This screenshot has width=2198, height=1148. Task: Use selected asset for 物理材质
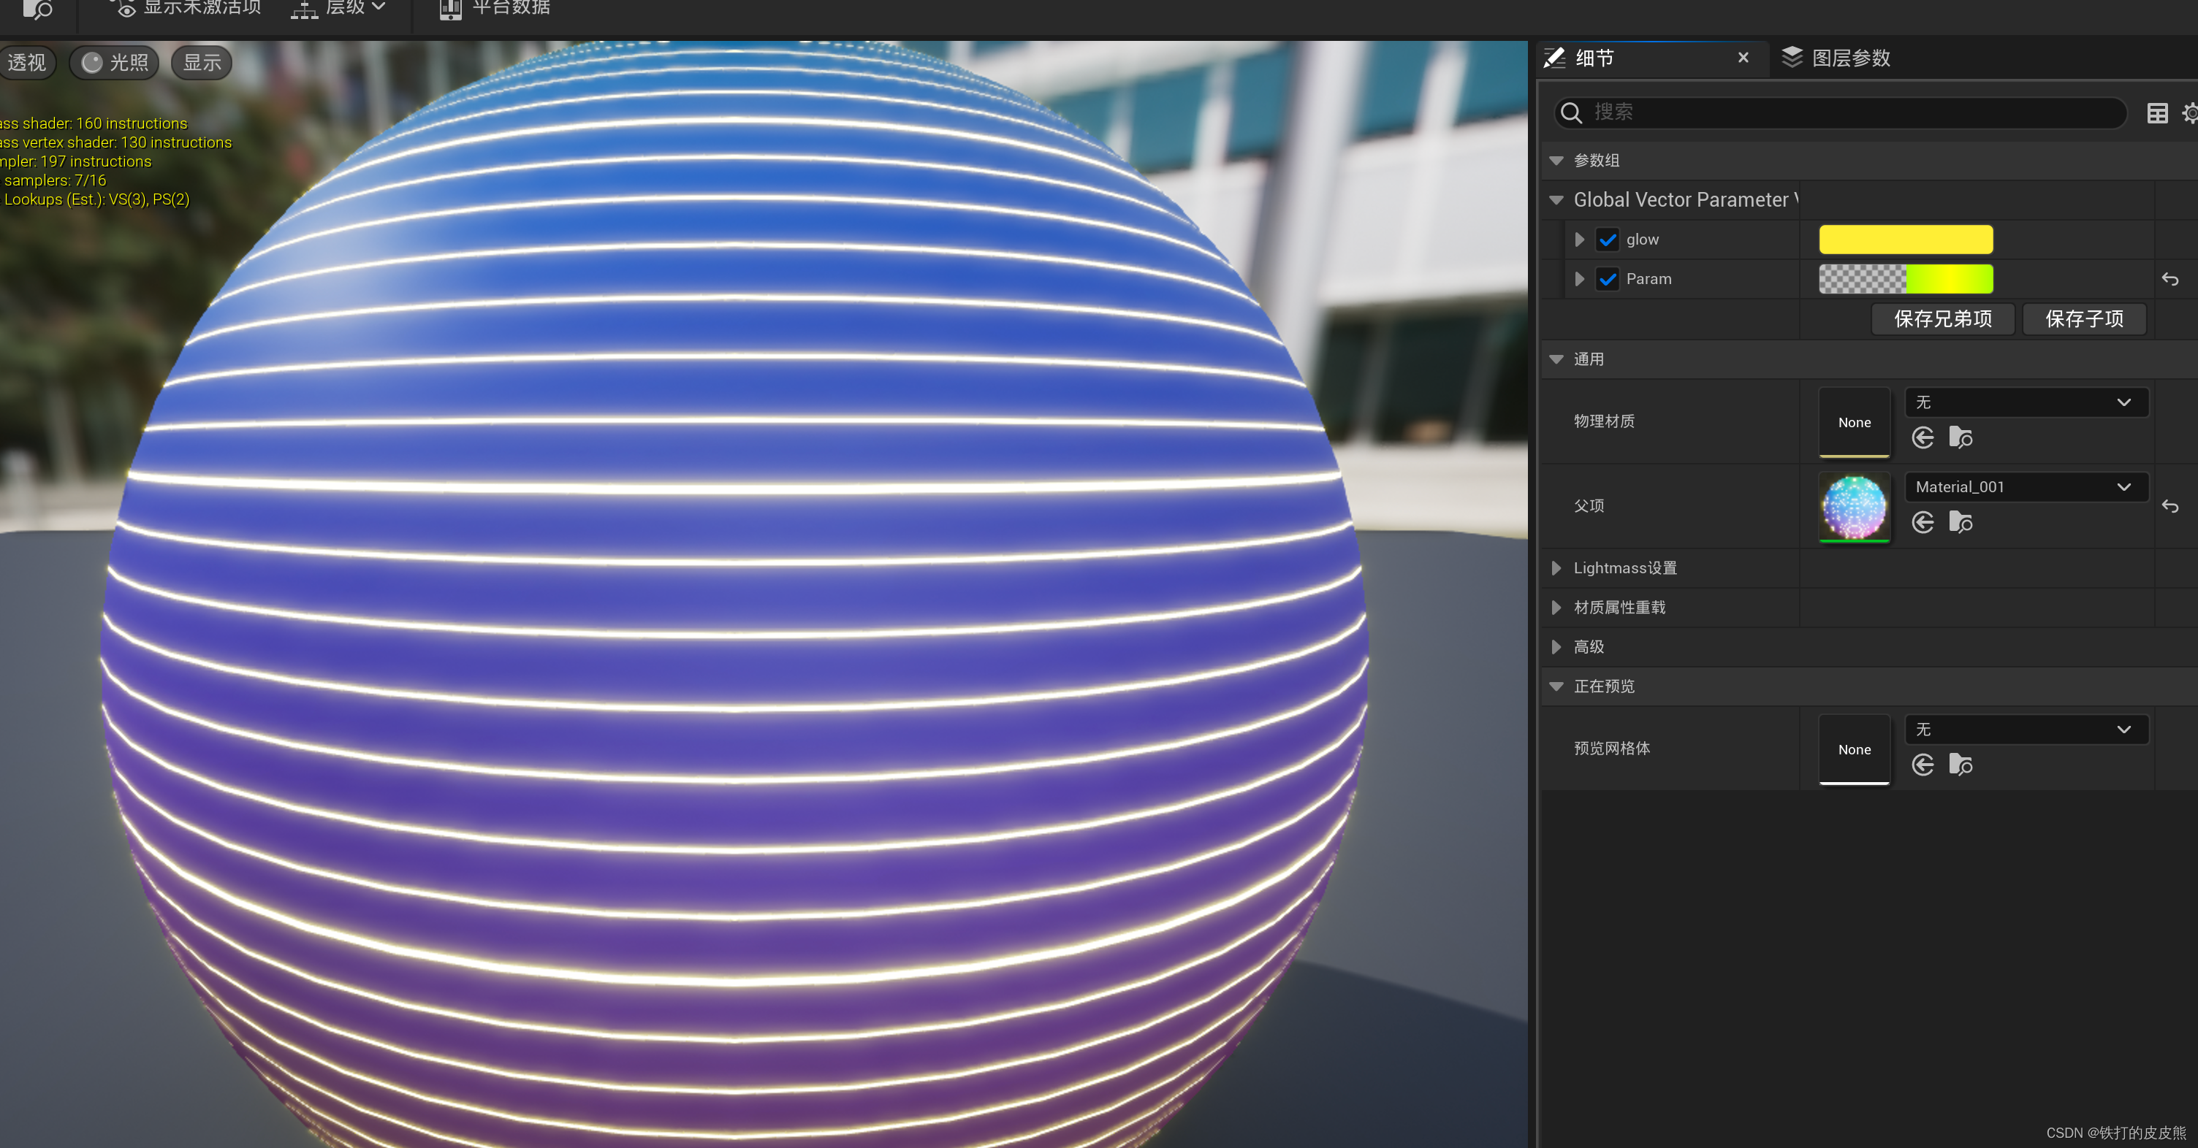pyautogui.click(x=1923, y=438)
